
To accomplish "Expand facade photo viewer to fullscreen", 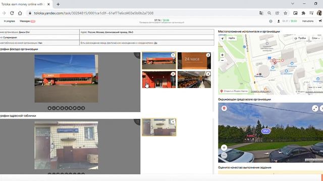I will point(138,55).
